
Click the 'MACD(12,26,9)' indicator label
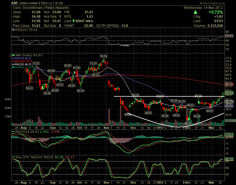click(x=27, y=132)
